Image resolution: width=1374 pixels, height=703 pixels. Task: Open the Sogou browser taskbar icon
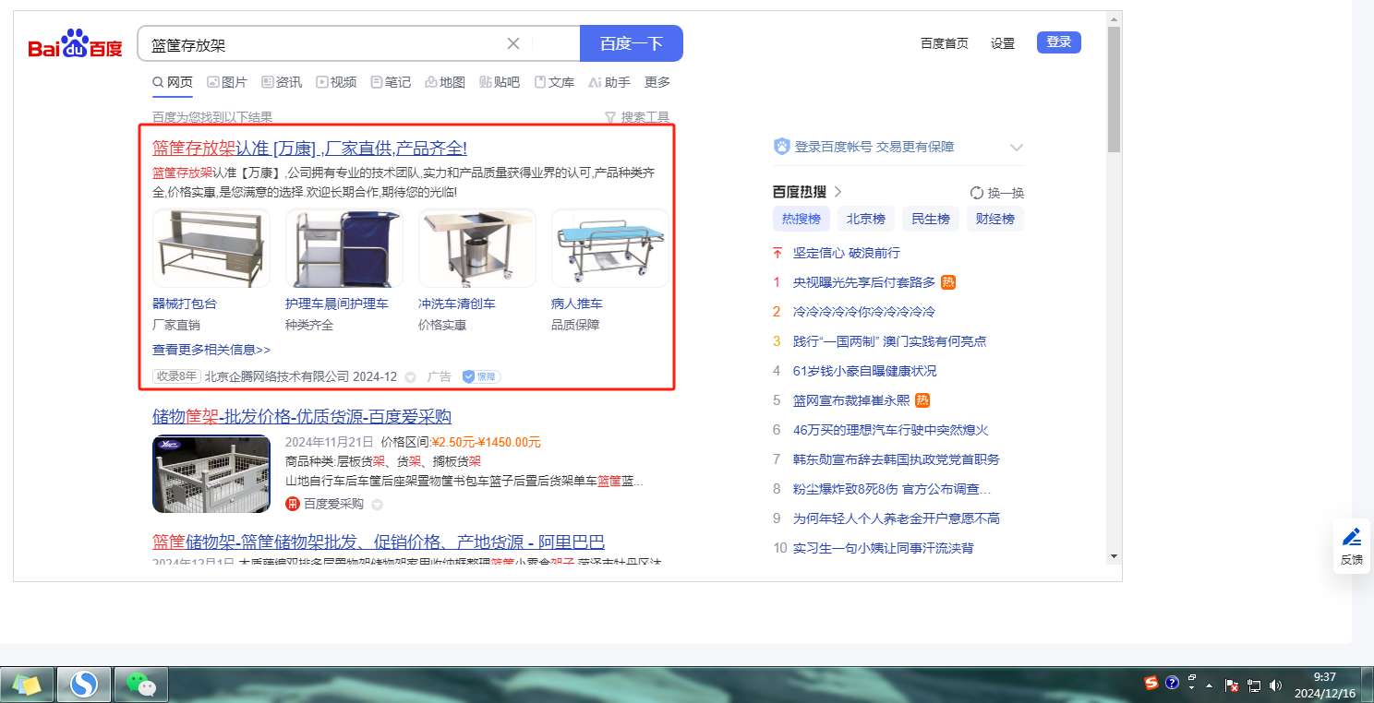pos(84,684)
